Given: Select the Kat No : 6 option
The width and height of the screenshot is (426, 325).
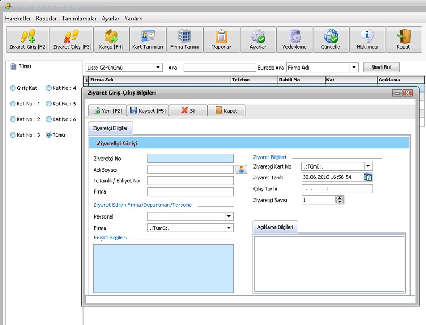Looking at the screenshot, I should (x=48, y=119).
